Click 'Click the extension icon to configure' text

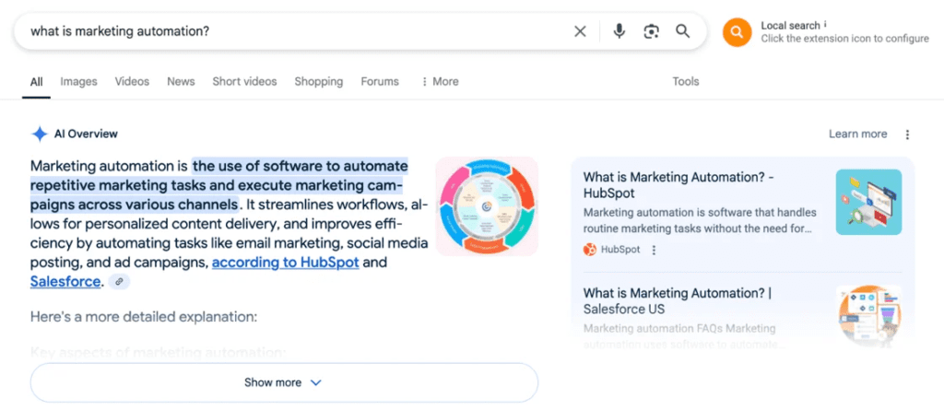pyautogui.click(x=844, y=39)
